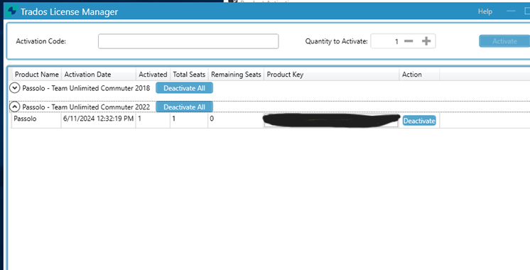Click the Remaining Seats column header
530x270 pixels.
(x=236, y=75)
